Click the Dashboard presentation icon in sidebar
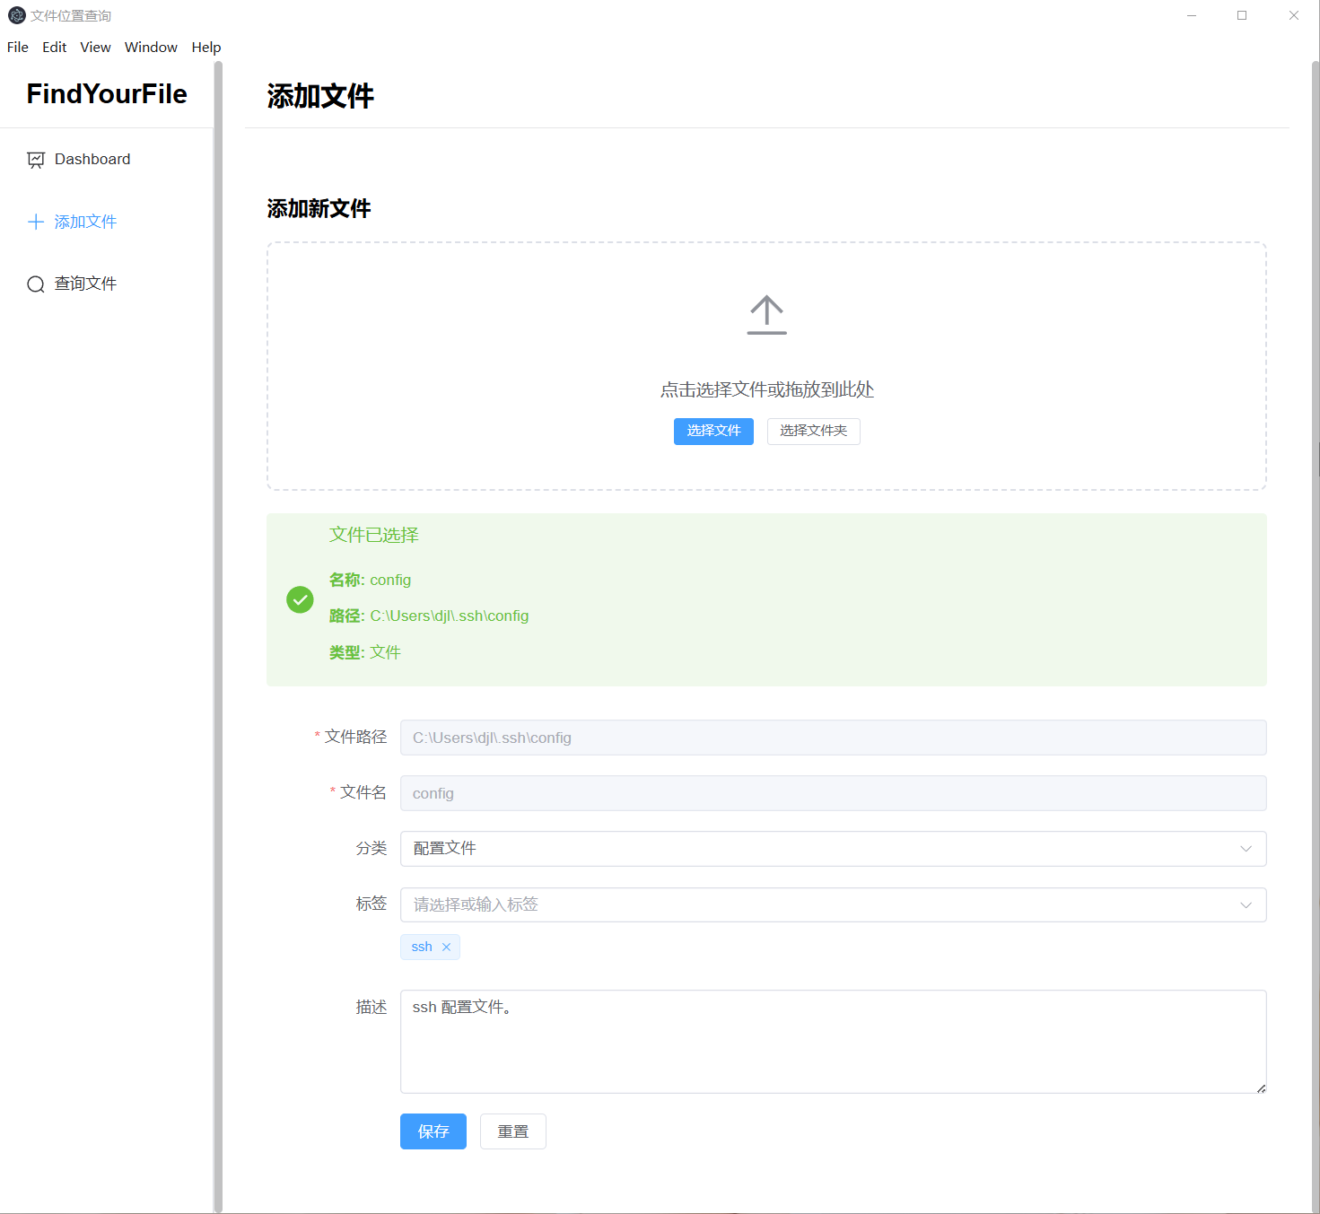The width and height of the screenshot is (1320, 1214). pos(36,160)
